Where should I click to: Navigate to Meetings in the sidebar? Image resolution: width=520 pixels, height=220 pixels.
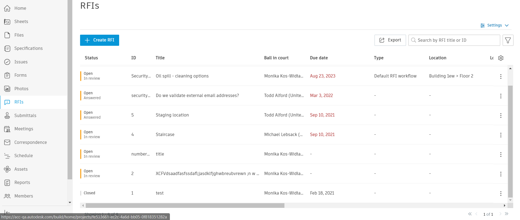pos(24,129)
